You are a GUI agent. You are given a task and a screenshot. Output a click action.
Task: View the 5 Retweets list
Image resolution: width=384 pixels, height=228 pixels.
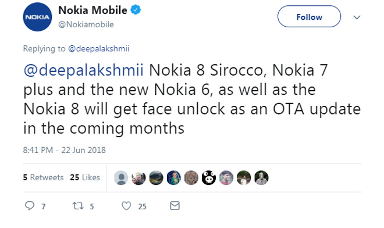point(43,177)
